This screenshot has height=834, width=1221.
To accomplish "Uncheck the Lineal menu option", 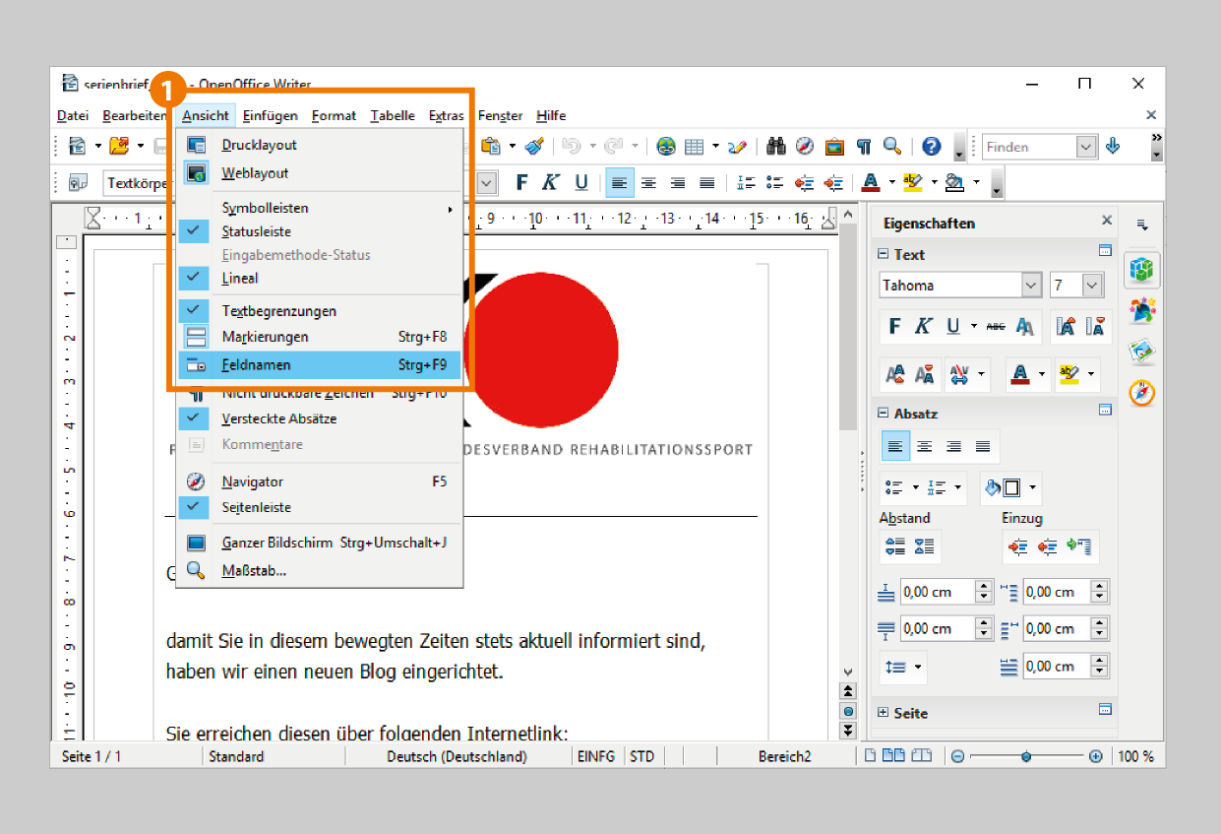I will (x=240, y=278).
